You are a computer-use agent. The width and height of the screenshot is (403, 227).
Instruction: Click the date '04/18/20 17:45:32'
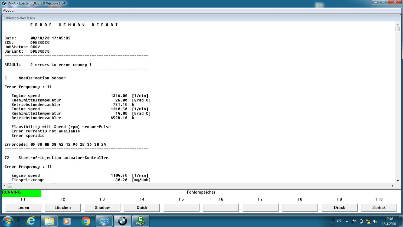50,38
